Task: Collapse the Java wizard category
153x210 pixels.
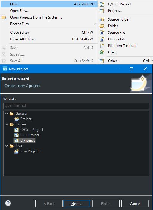Action: 7,146
